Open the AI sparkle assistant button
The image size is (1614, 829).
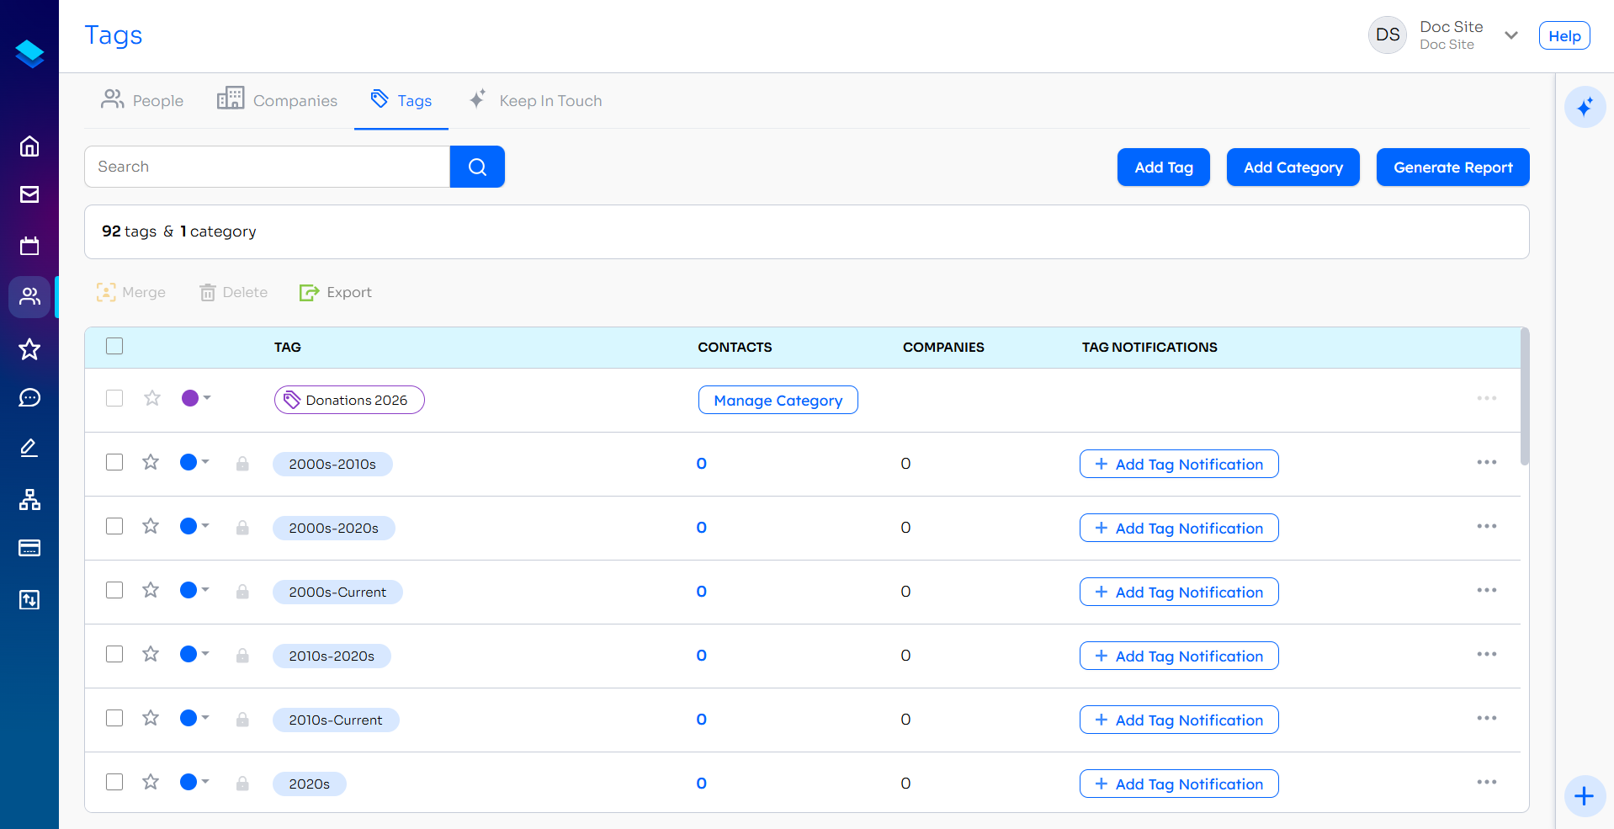coord(1585,107)
